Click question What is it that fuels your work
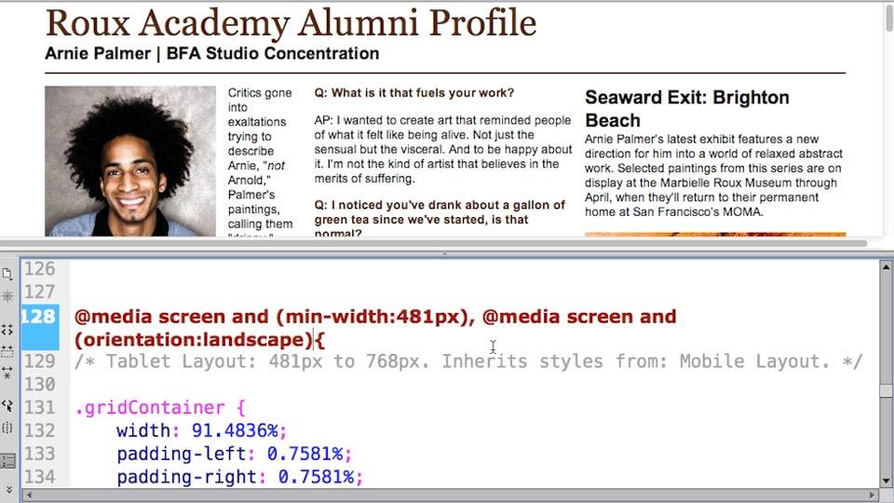Image resolution: width=894 pixels, height=503 pixels. coord(413,93)
